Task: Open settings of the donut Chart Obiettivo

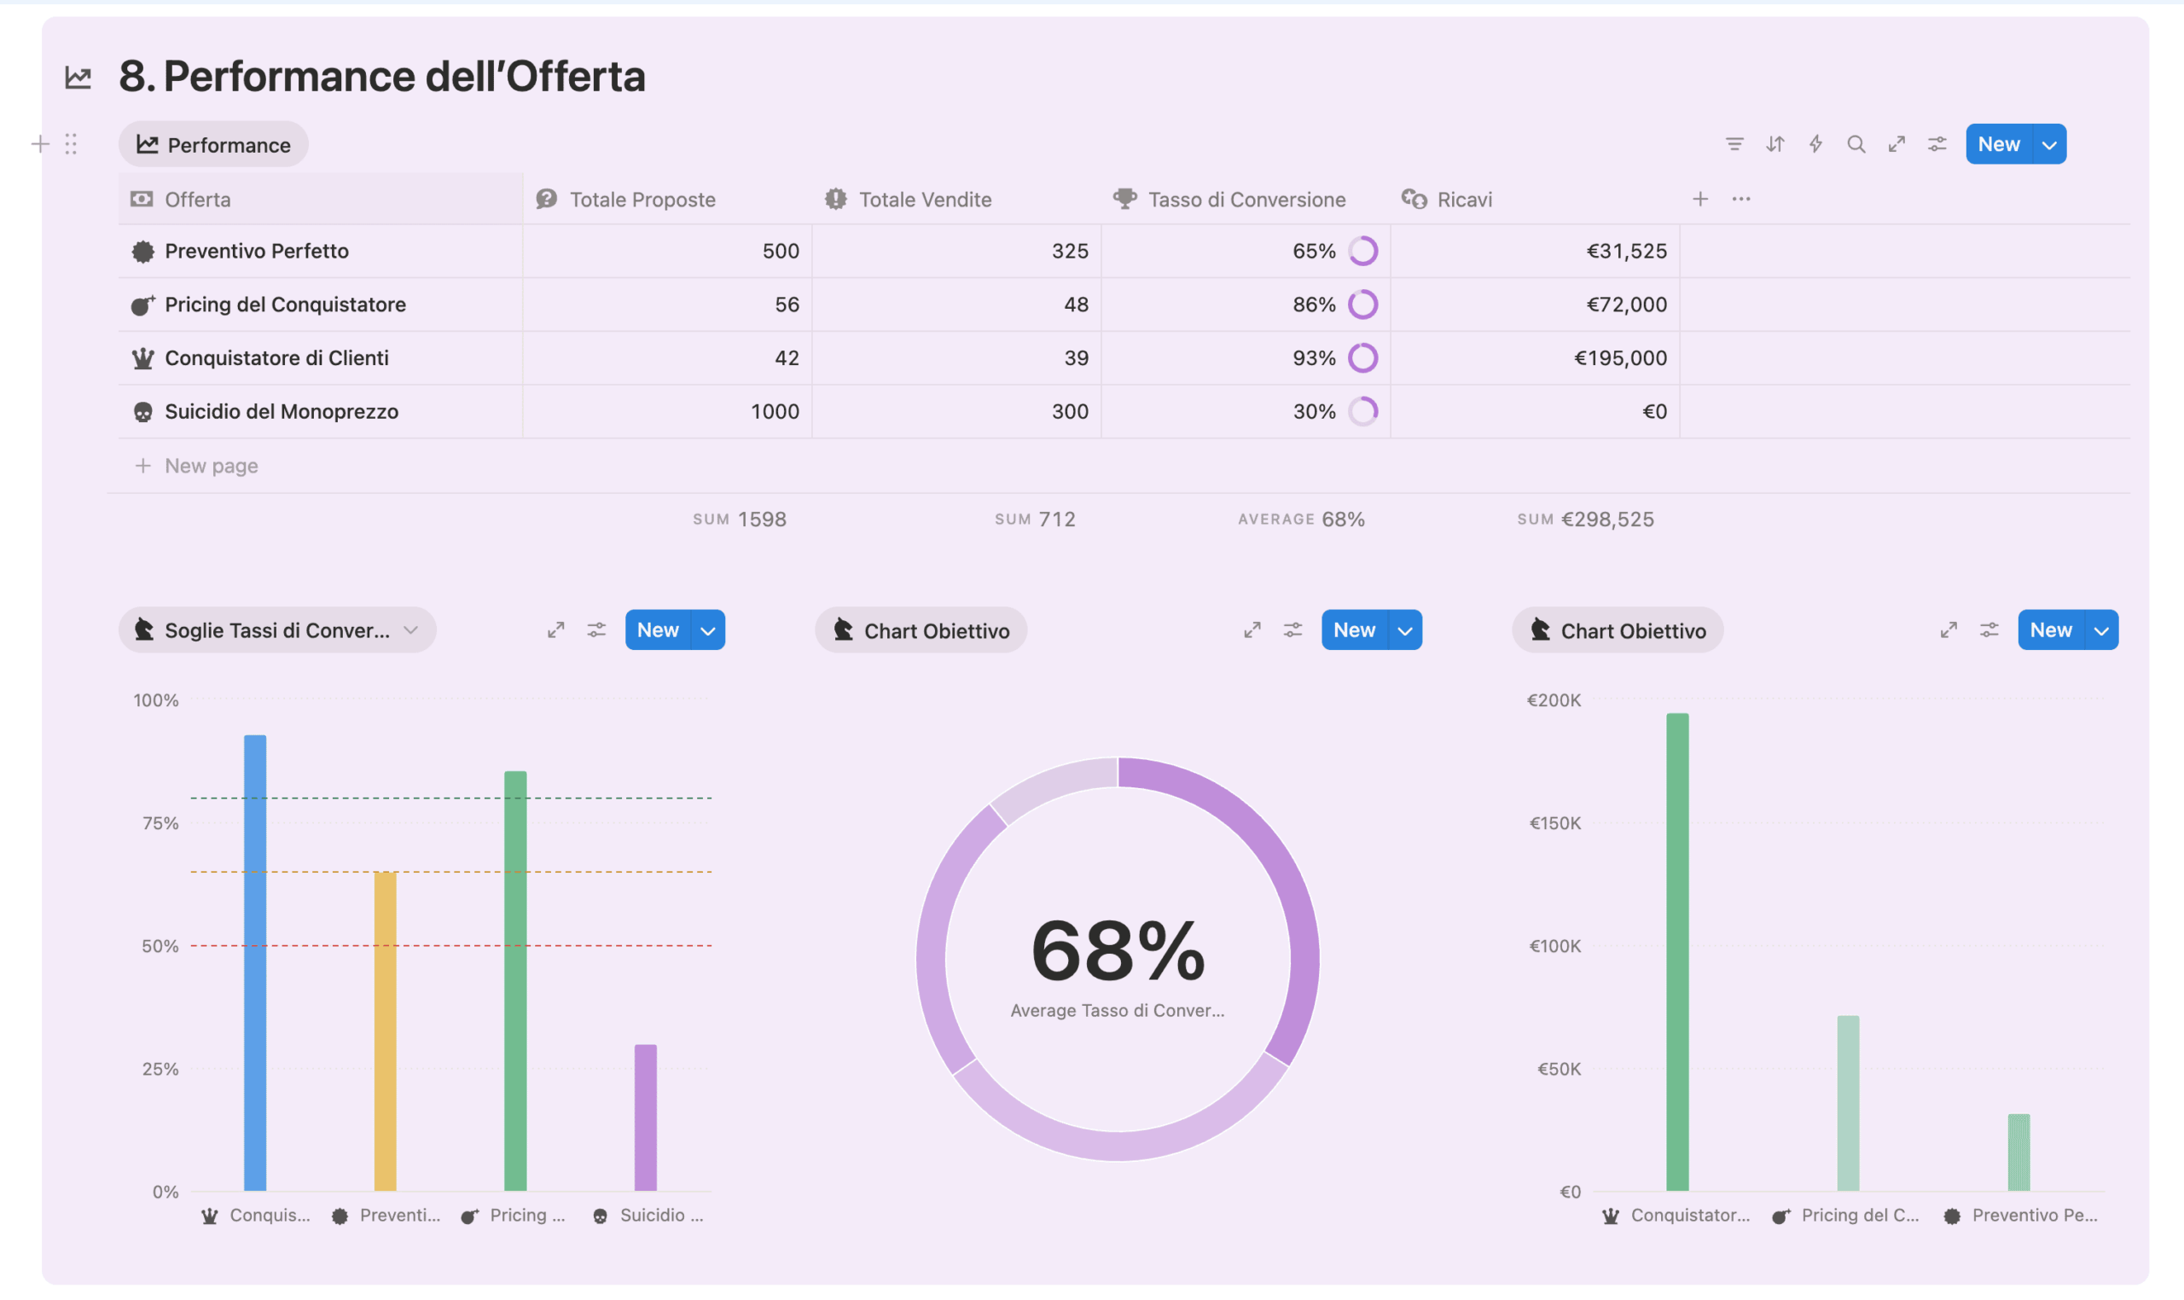Action: pyautogui.click(x=1292, y=630)
